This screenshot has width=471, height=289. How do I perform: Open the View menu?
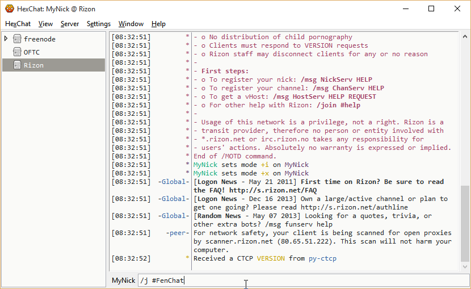(45, 24)
